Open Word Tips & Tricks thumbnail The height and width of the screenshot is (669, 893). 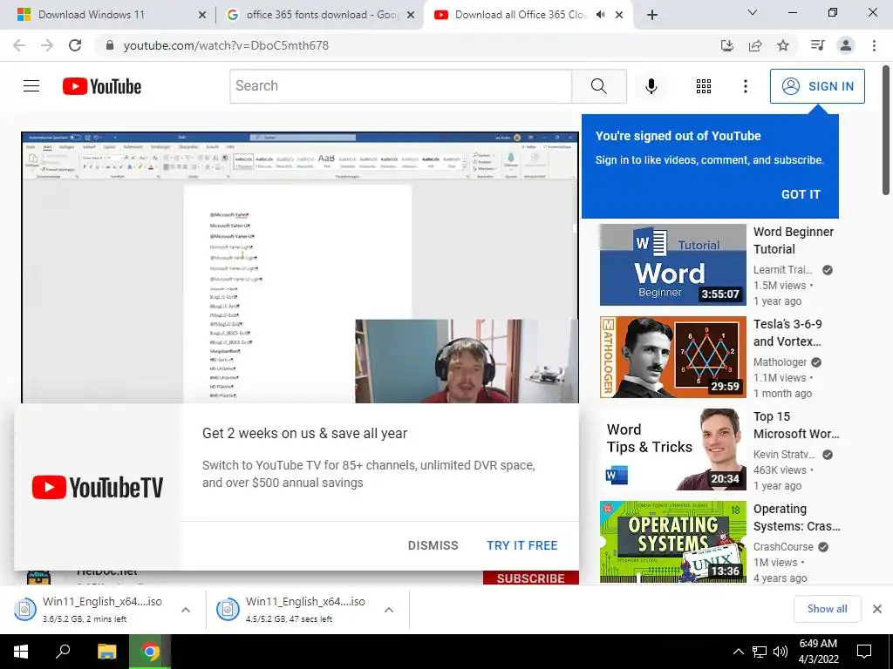[x=672, y=449]
